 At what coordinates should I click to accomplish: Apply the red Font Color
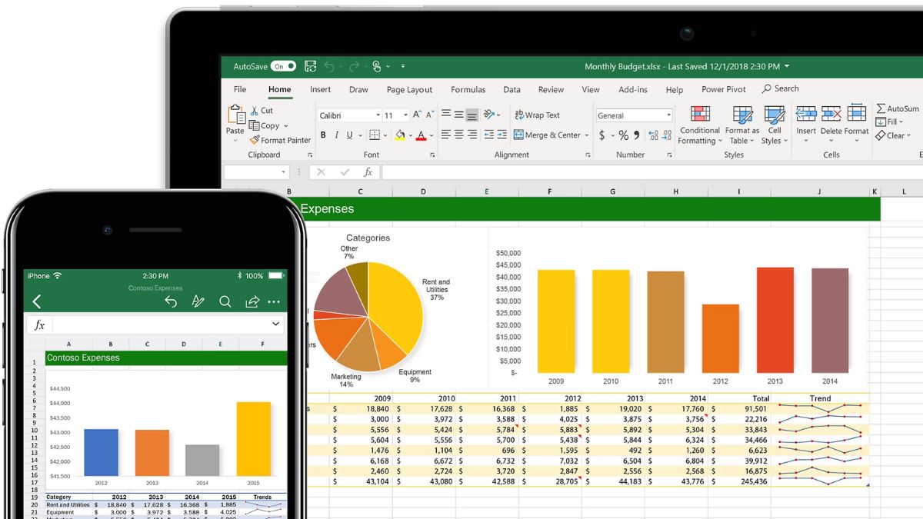[x=421, y=135]
